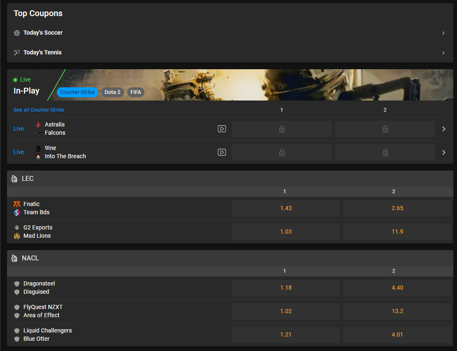Open Today's Tennis coupon
457x351 pixels.
(x=230, y=52)
